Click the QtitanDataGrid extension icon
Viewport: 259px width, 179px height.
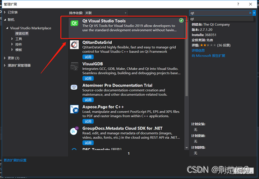tap(74, 44)
